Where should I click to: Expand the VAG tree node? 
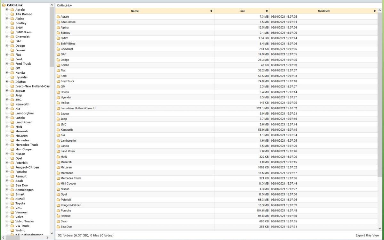pos(7,208)
